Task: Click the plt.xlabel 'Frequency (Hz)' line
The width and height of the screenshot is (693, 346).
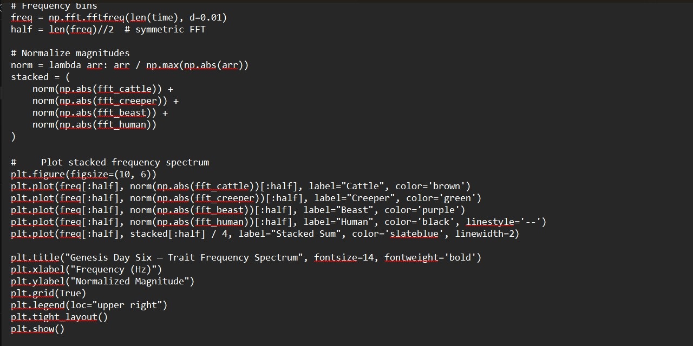Action: point(86,269)
